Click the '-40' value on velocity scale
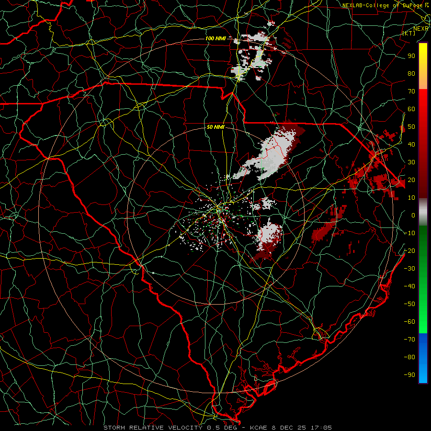Screen dimensions: 431x431 point(409,286)
